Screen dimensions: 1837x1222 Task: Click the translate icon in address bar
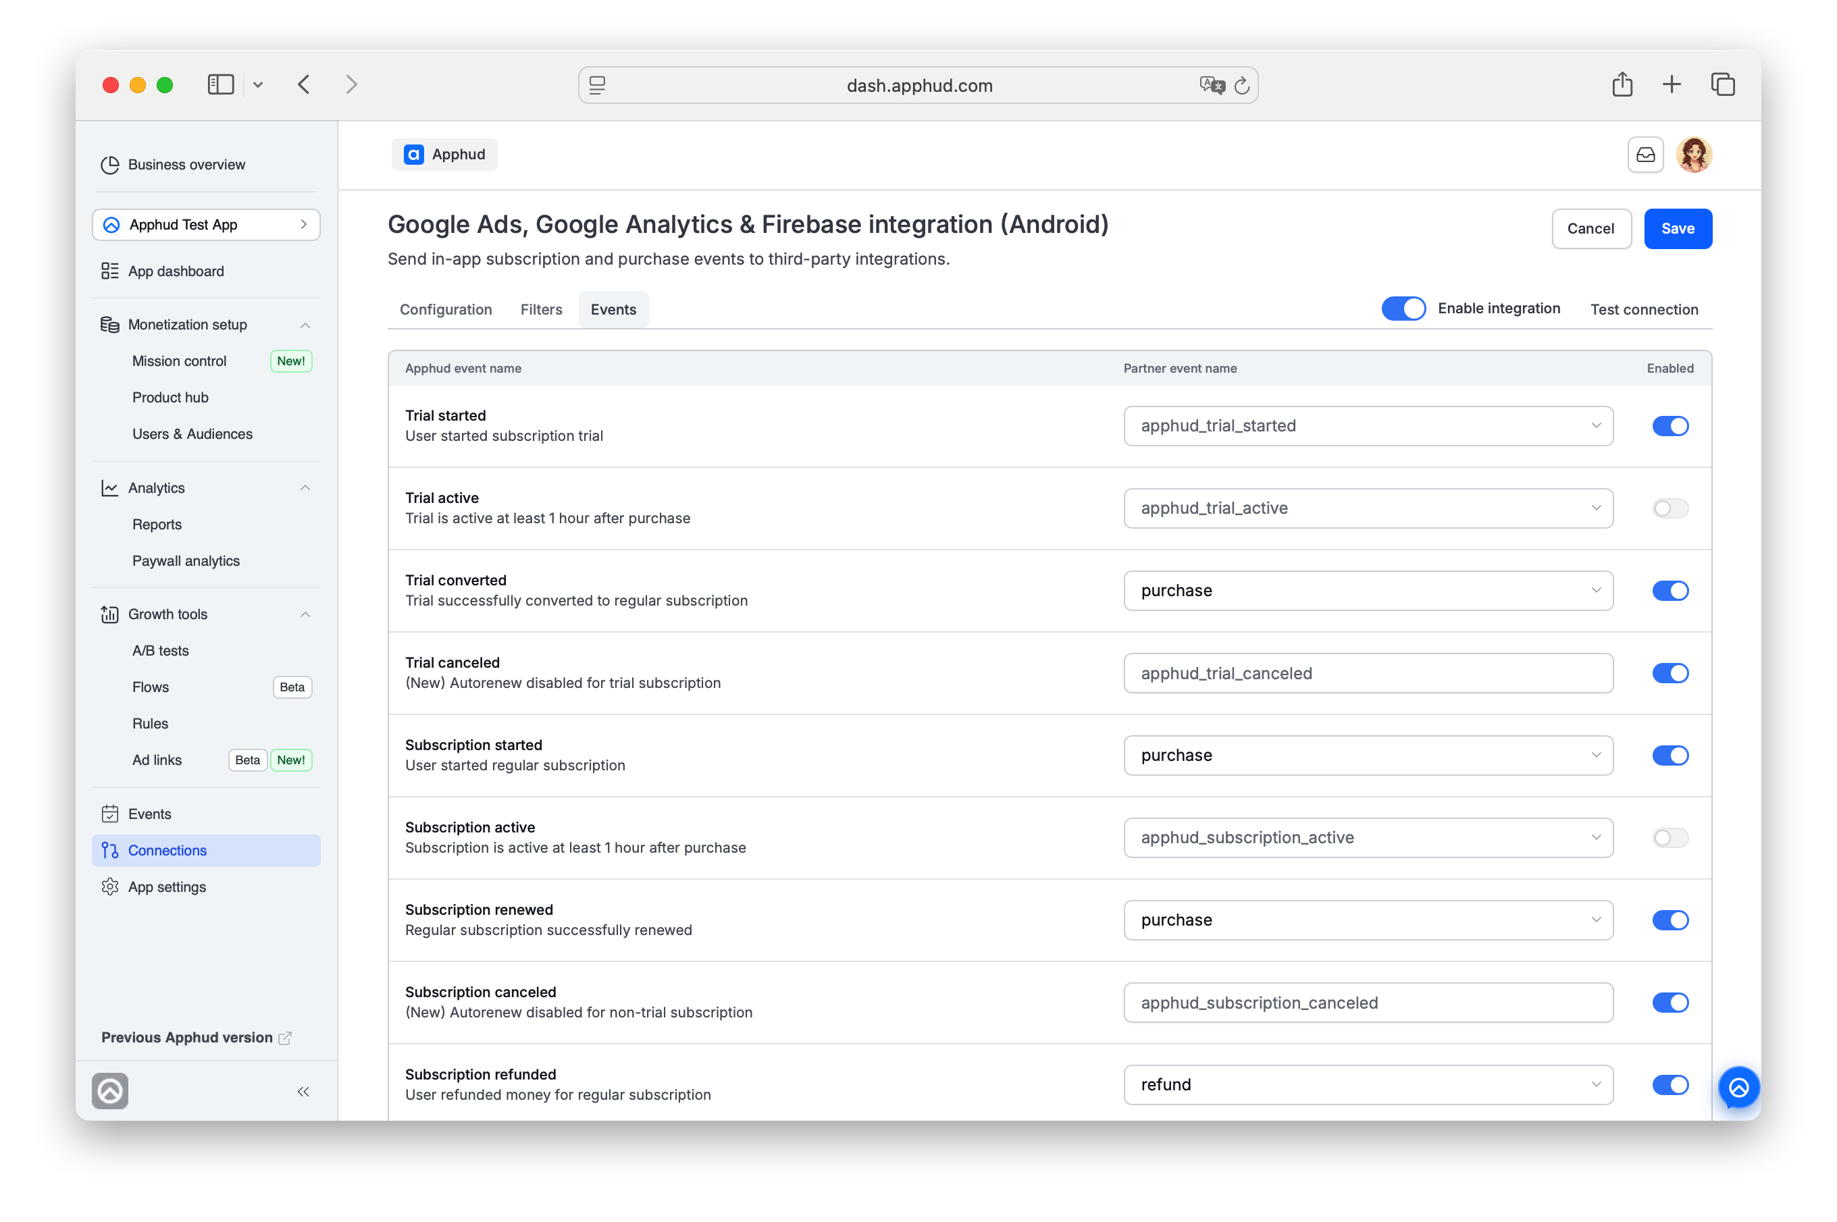click(x=1212, y=85)
